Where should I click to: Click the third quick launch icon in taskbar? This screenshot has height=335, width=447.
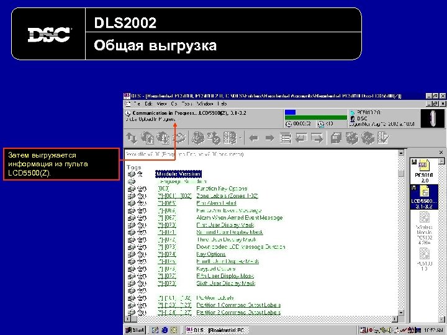(174, 330)
